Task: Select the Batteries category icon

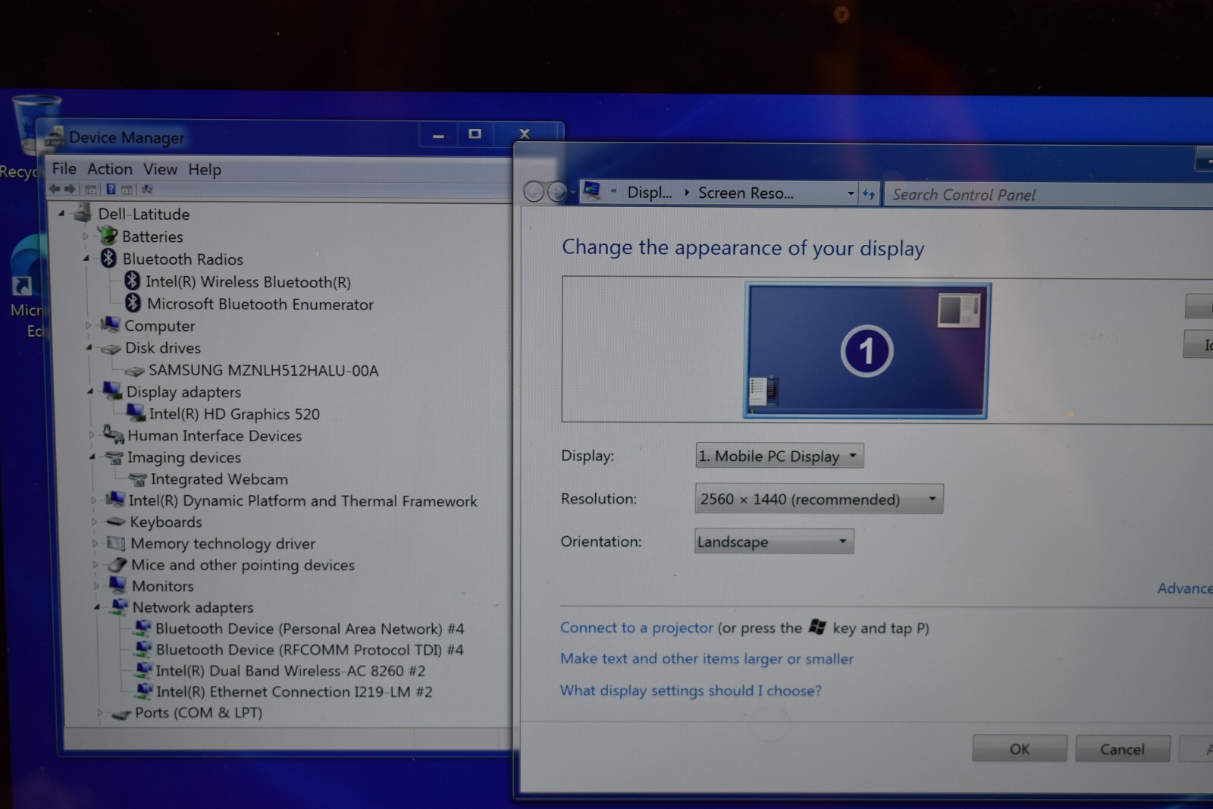Action: point(108,236)
